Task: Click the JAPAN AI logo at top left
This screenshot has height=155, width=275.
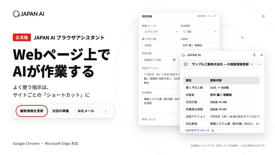Action: click(x=28, y=14)
